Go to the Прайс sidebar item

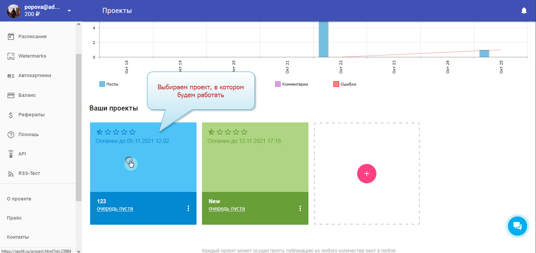[14, 218]
